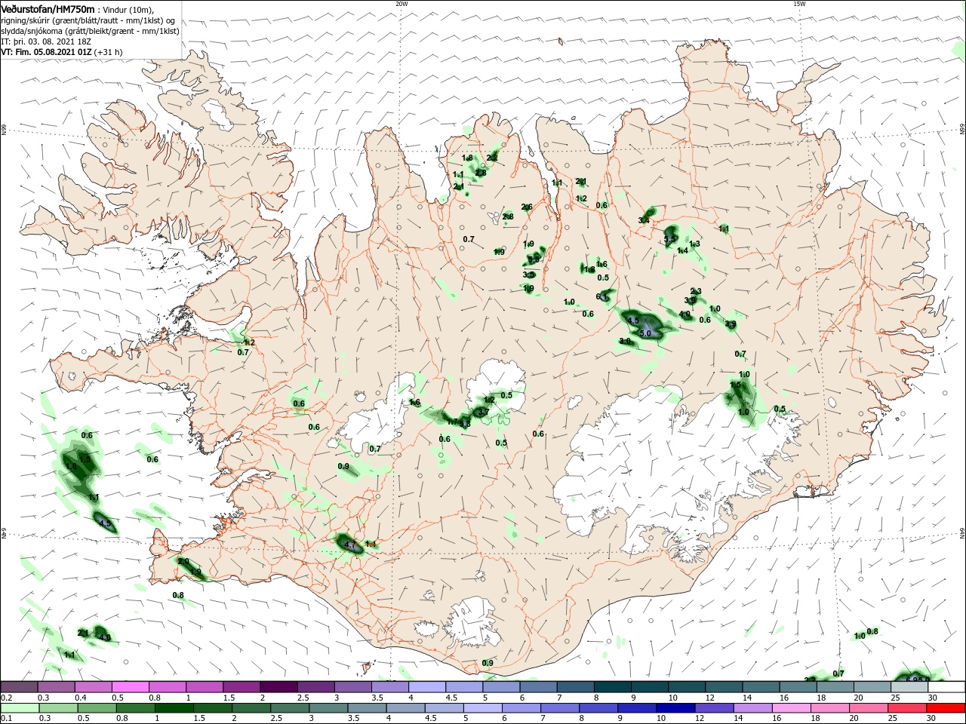
Task: Click the 3.0 value below the blue core
Action: tap(625, 341)
